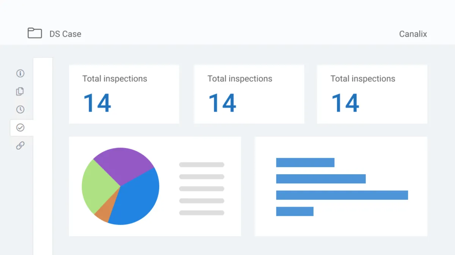Click the longest bar in the bar chart
455x255 pixels.
tap(342, 195)
